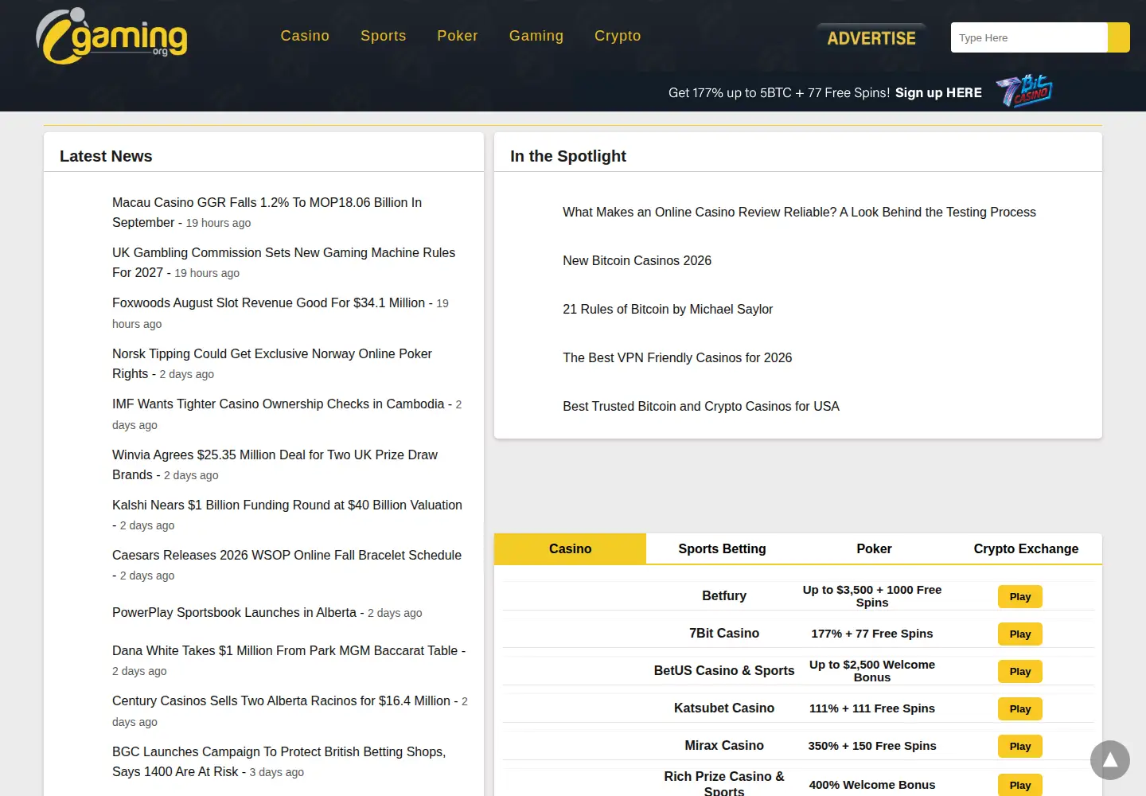Open IMF Cambodia casino ownership article
This screenshot has height=796, width=1146.
[279, 404]
